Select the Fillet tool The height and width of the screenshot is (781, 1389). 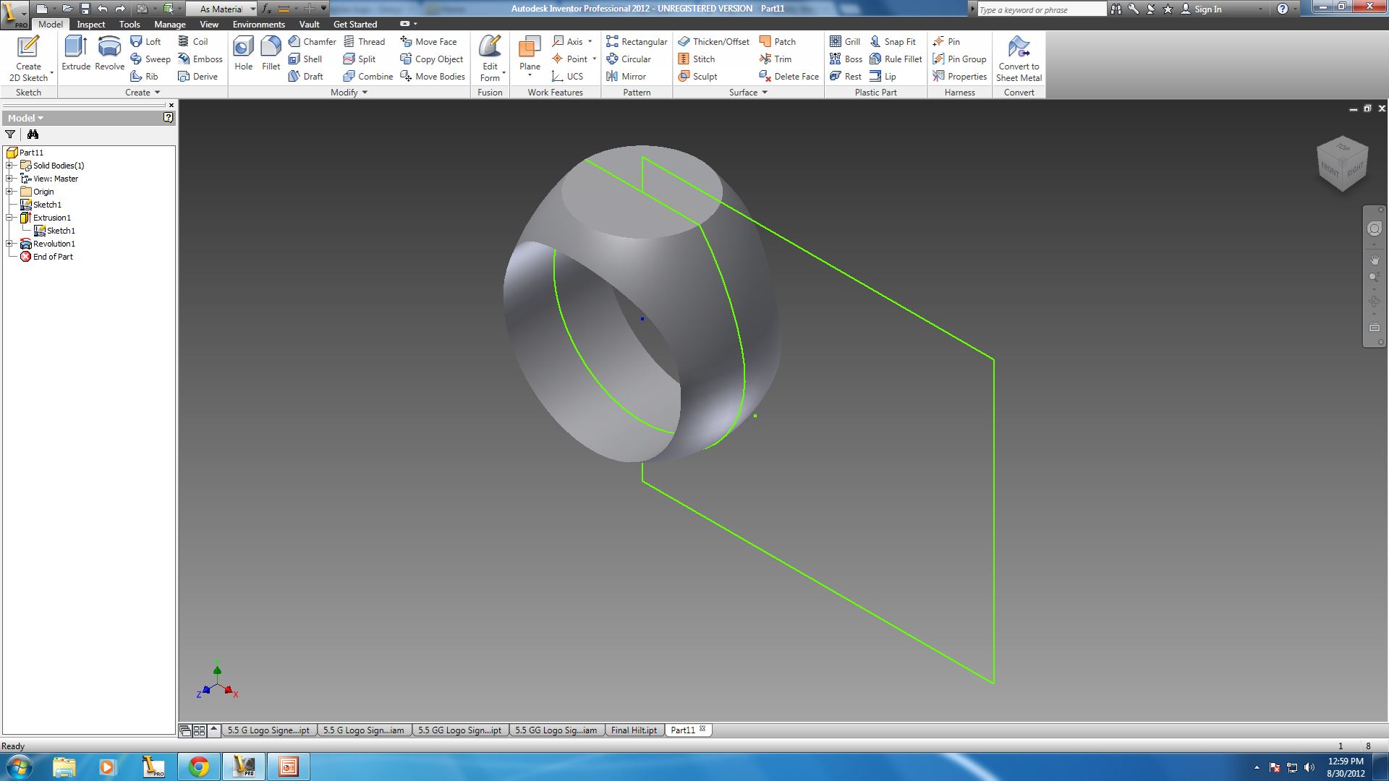pos(271,54)
